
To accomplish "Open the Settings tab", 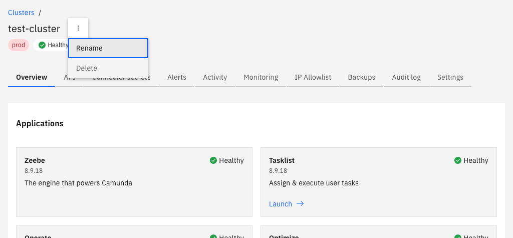I will point(450,77).
